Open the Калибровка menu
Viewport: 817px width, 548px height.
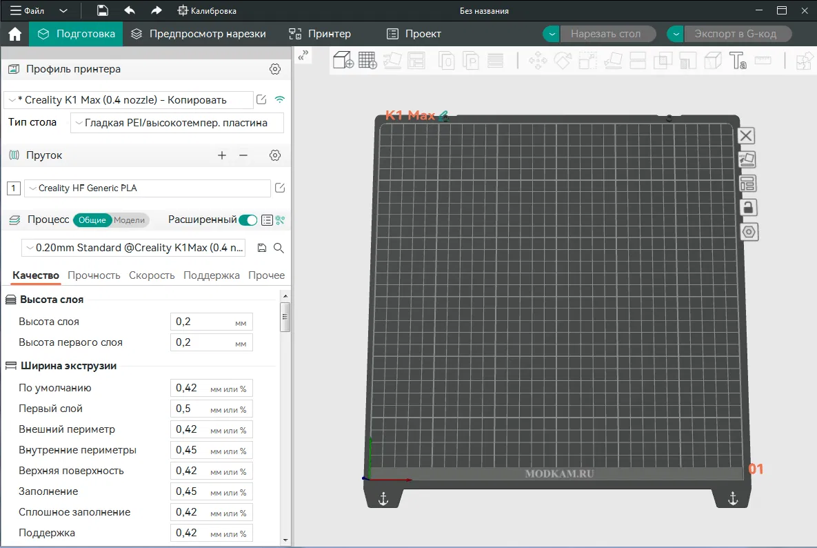click(x=207, y=11)
